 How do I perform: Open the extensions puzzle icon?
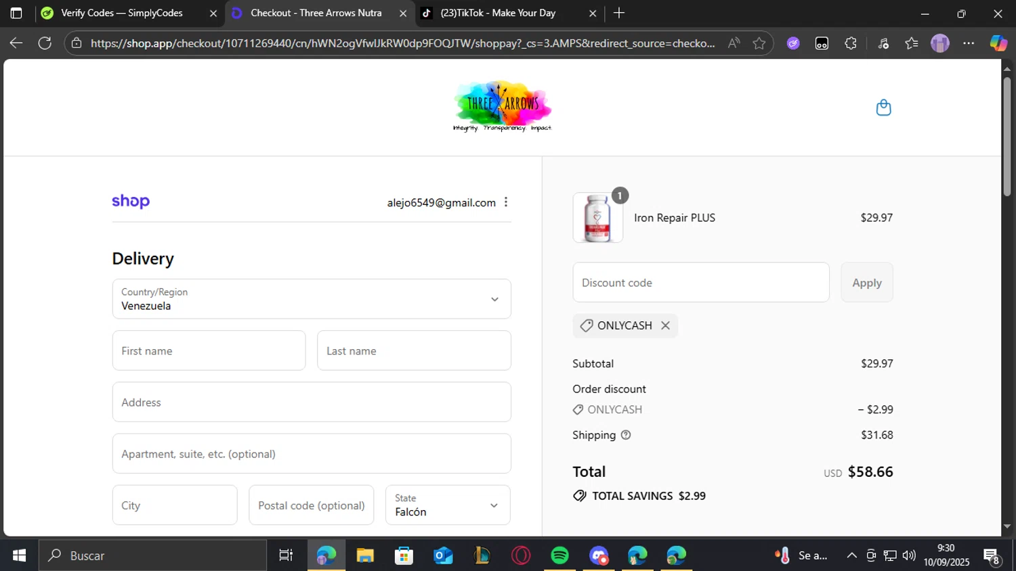pos(851,43)
